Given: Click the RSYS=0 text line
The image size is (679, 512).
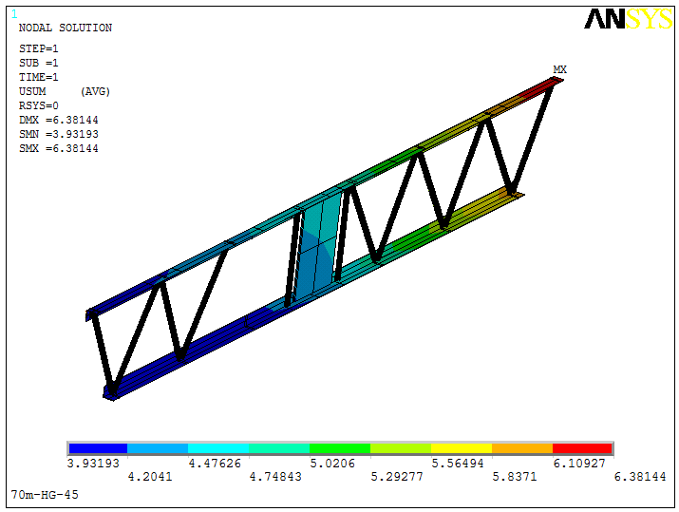Looking at the screenshot, I should (39, 105).
